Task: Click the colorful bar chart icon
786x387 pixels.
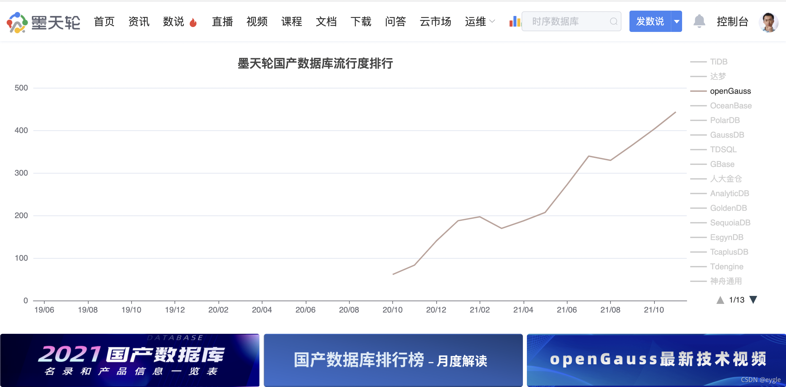Action: click(x=515, y=22)
